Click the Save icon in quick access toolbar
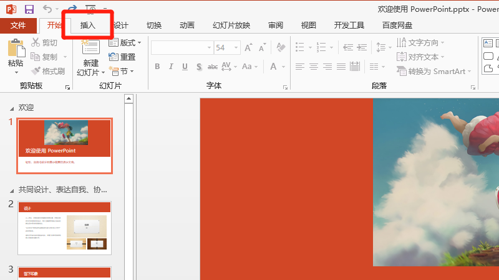 tap(29, 9)
